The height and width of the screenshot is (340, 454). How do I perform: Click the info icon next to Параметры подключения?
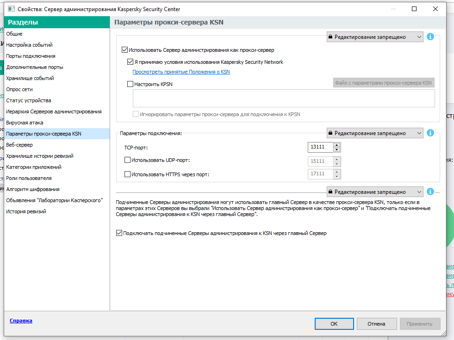pyautogui.click(x=430, y=133)
